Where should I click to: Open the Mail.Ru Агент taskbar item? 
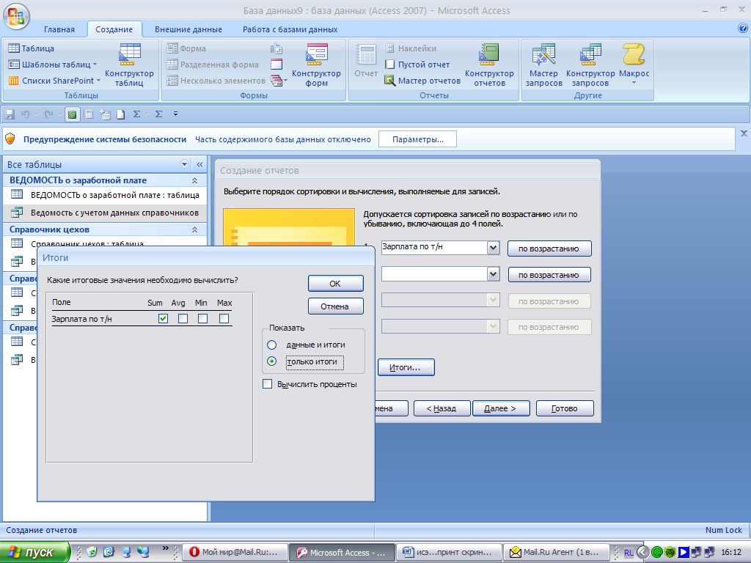557,552
